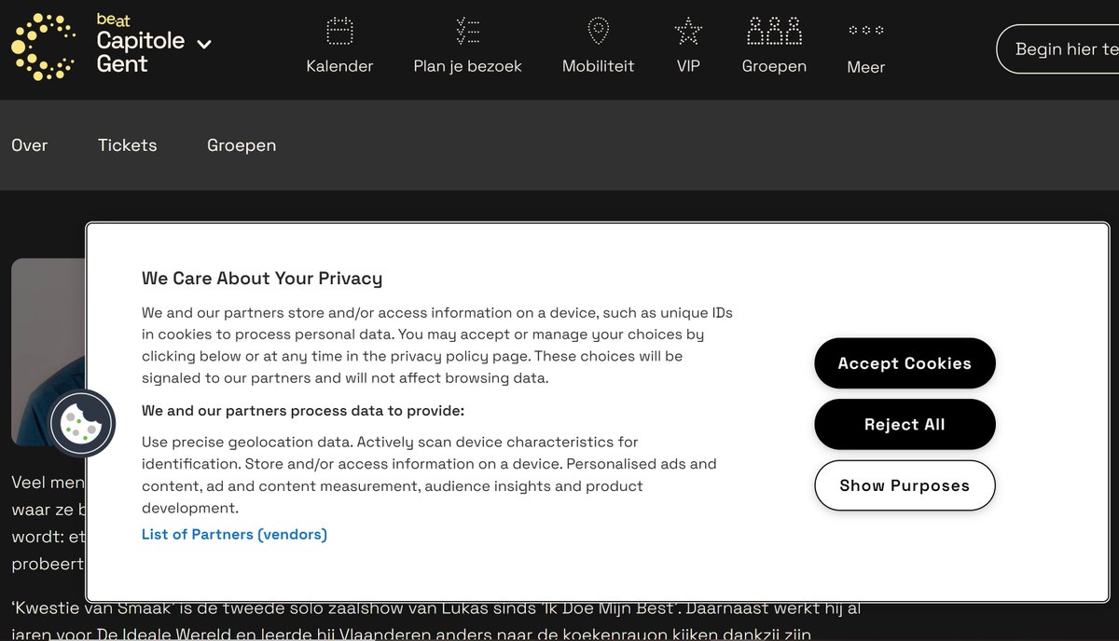Click the Plan je bezoek checklist icon
The height and width of the screenshot is (641, 1119).
pos(467,31)
